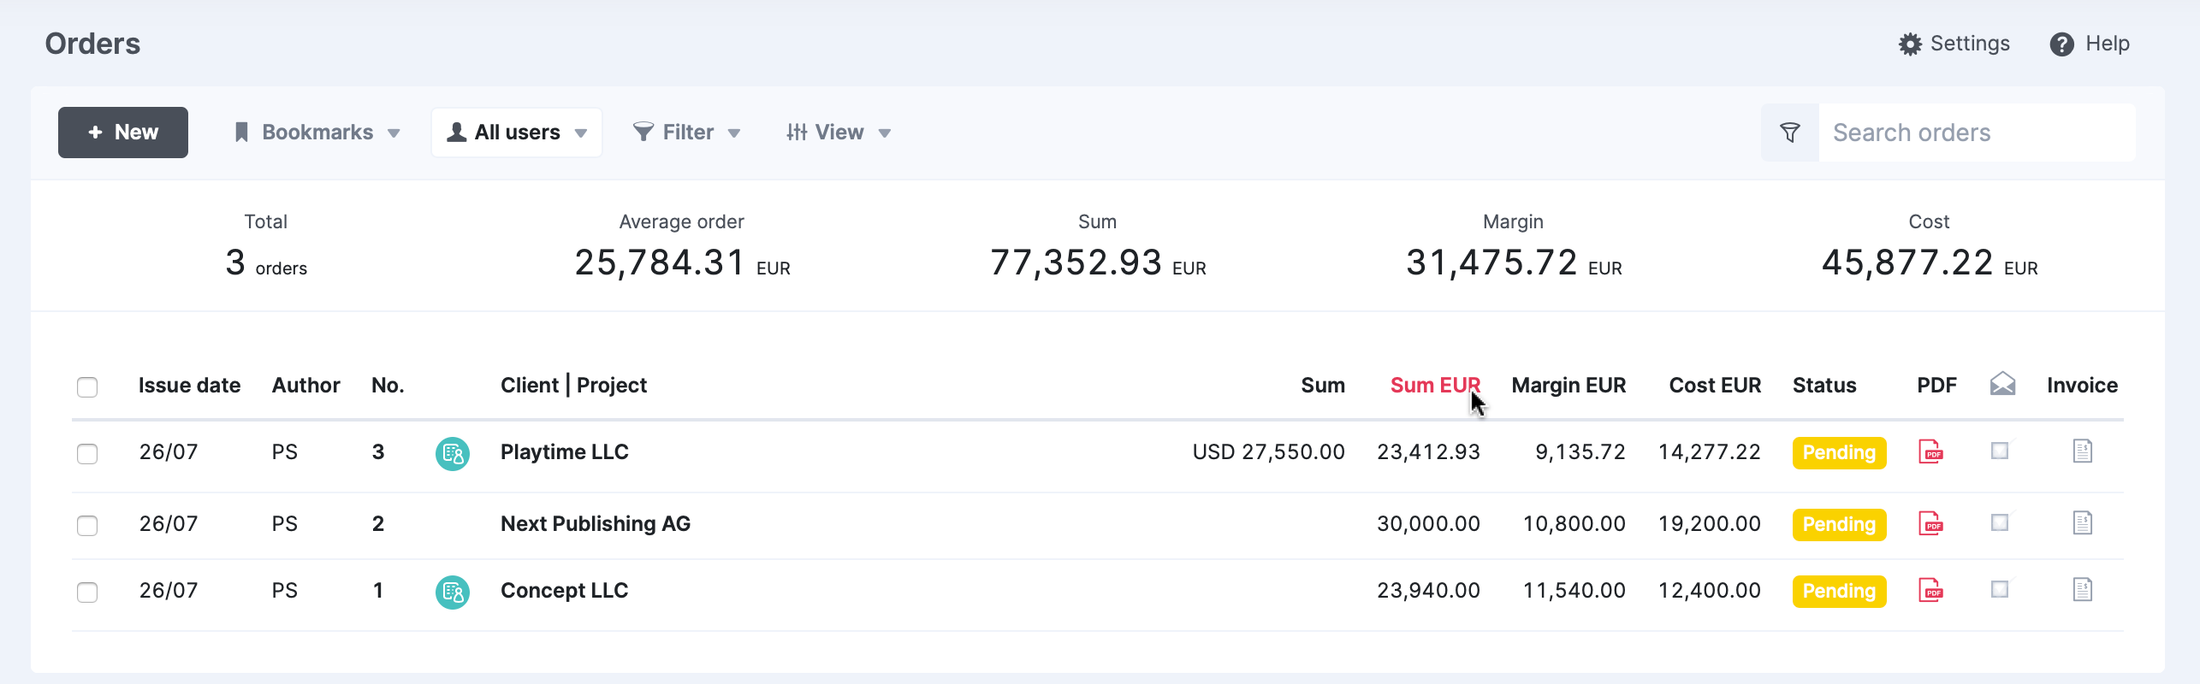
Task: Create invoice for Concept LLC order
Action: point(2082,590)
